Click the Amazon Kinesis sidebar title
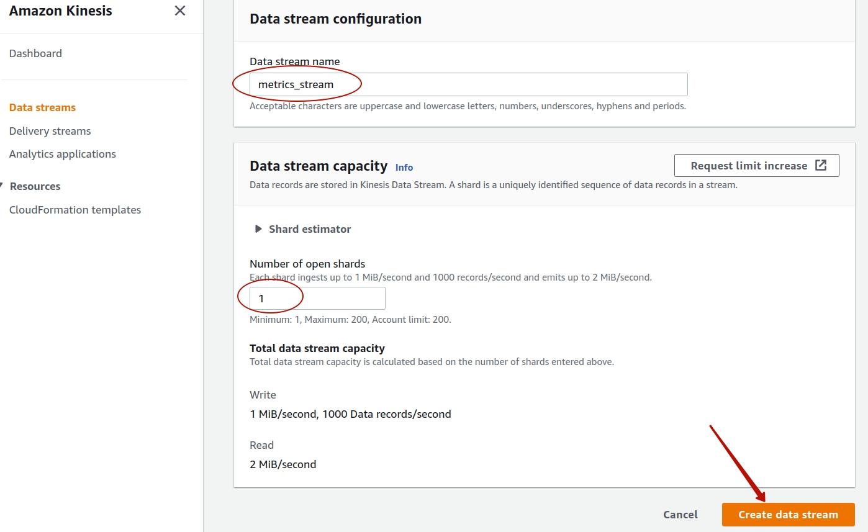The height and width of the screenshot is (532, 868). click(x=61, y=11)
